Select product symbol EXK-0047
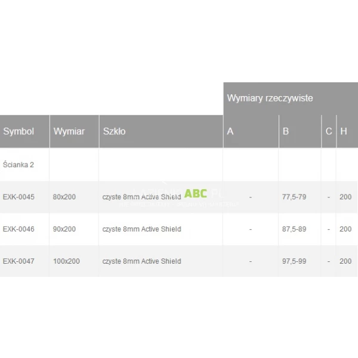The height and width of the screenshot is (358, 358). [18, 261]
